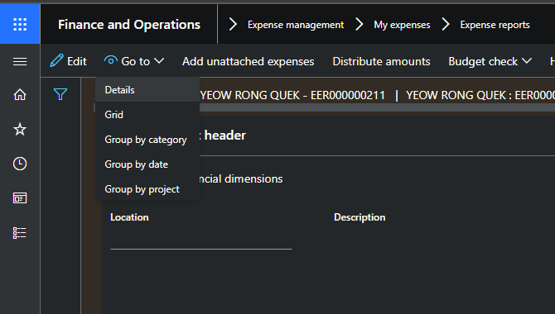This screenshot has width=555, height=314.
Task: Click the Edit pencil button
Action: [68, 61]
